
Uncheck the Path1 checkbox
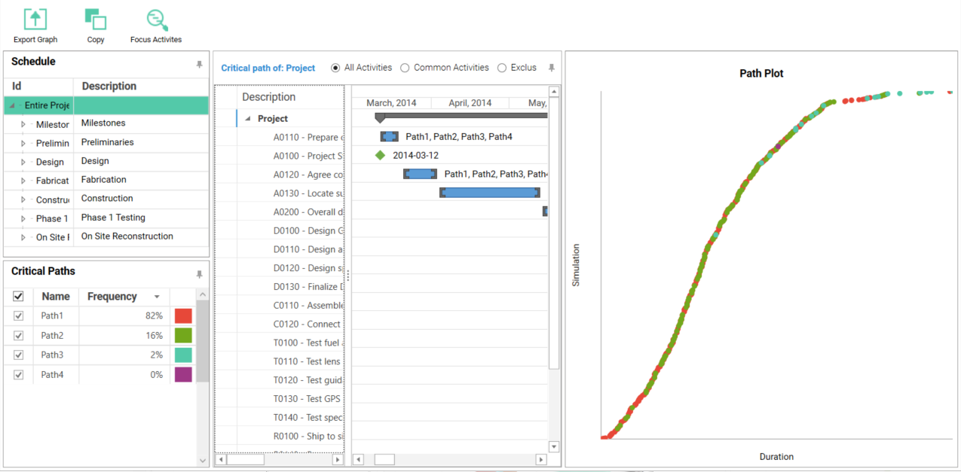[19, 316]
